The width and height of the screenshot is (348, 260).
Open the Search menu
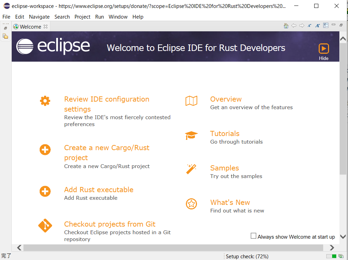click(x=62, y=17)
